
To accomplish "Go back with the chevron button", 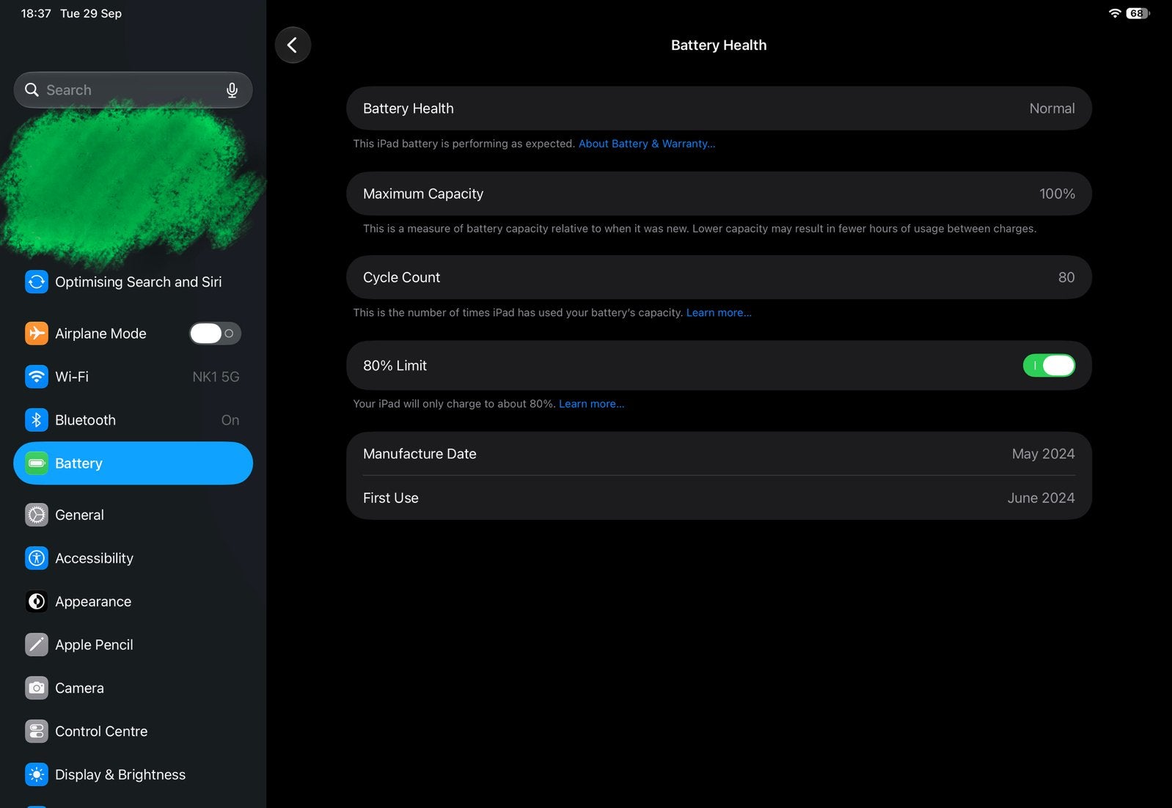I will [293, 45].
